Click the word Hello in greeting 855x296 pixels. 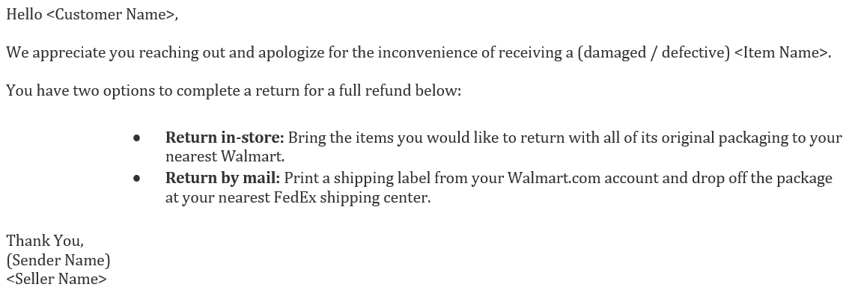[x=24, y=15]
